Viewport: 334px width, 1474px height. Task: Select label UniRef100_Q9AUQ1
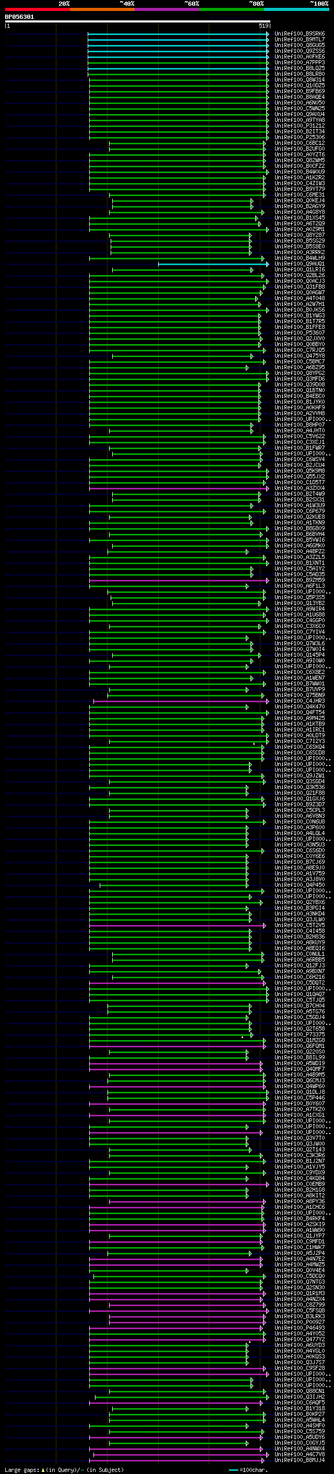(300, 264)
